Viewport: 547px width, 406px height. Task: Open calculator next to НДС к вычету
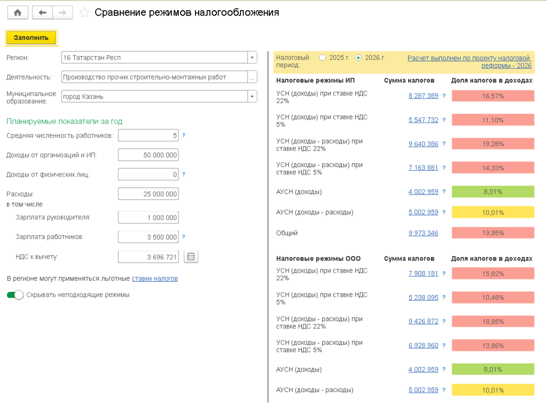191,257
